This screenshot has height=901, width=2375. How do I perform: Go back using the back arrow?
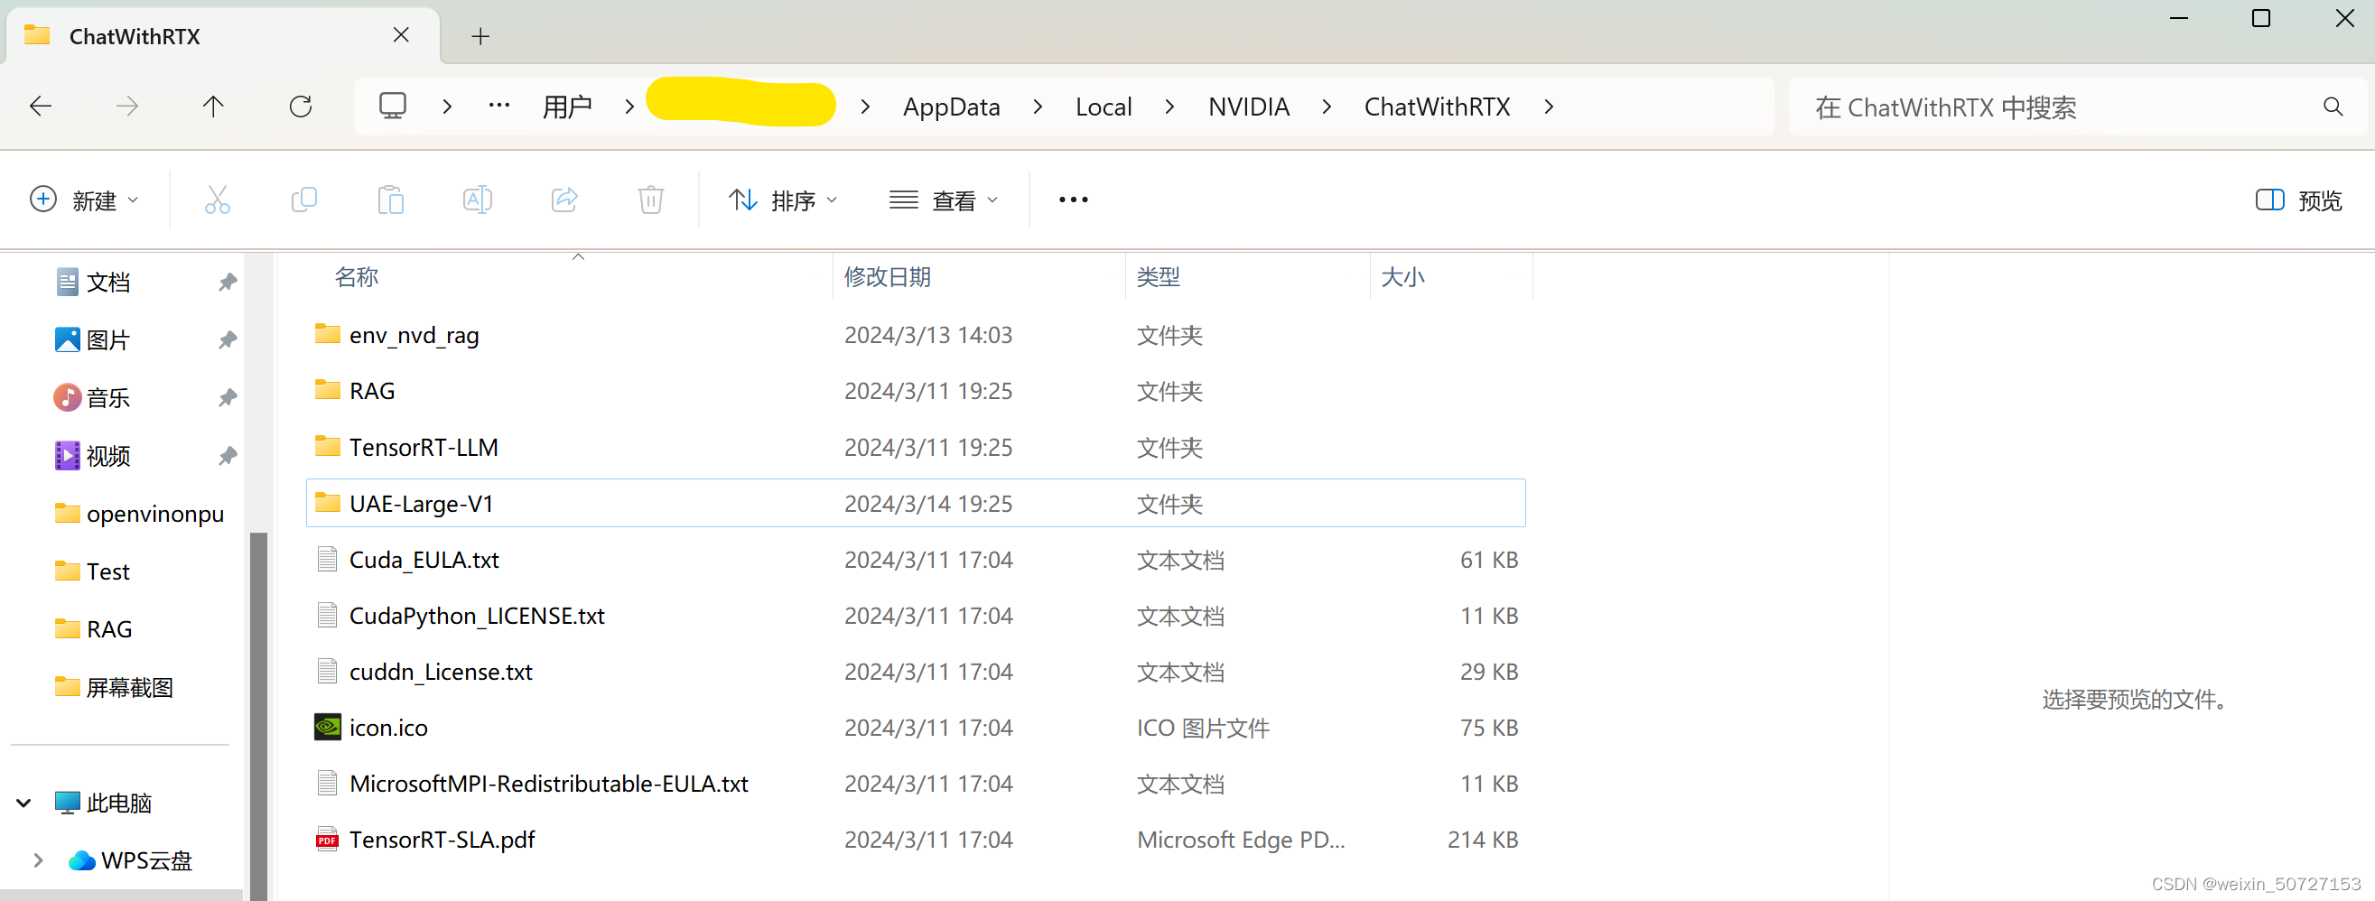41,107
